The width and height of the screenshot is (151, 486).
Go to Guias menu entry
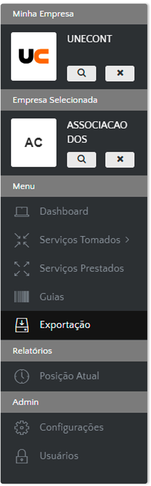coord(74,297)
